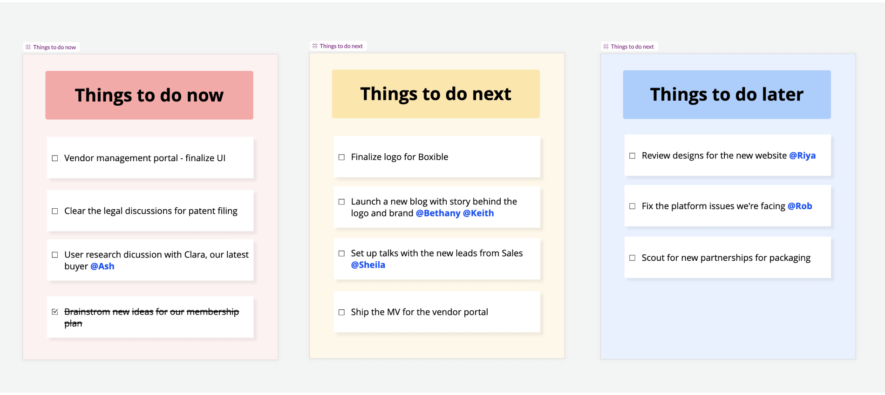Click the frame icon above the yellow board
This screenshot has height=395, width=885.
click(x=315, y=46)
